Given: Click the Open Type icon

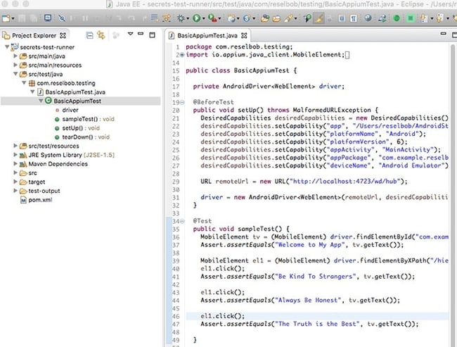Looking at the screenshot, I should pyautogui.click(x=265, y=18).
